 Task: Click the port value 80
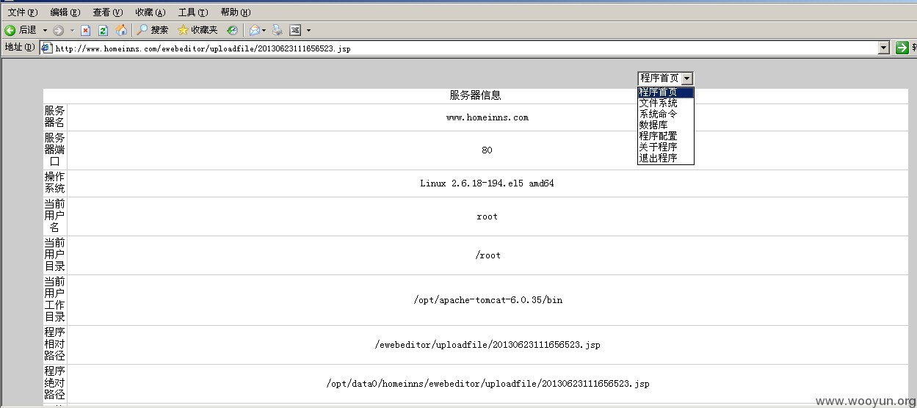pyautogui.click(x=487, y=150)
